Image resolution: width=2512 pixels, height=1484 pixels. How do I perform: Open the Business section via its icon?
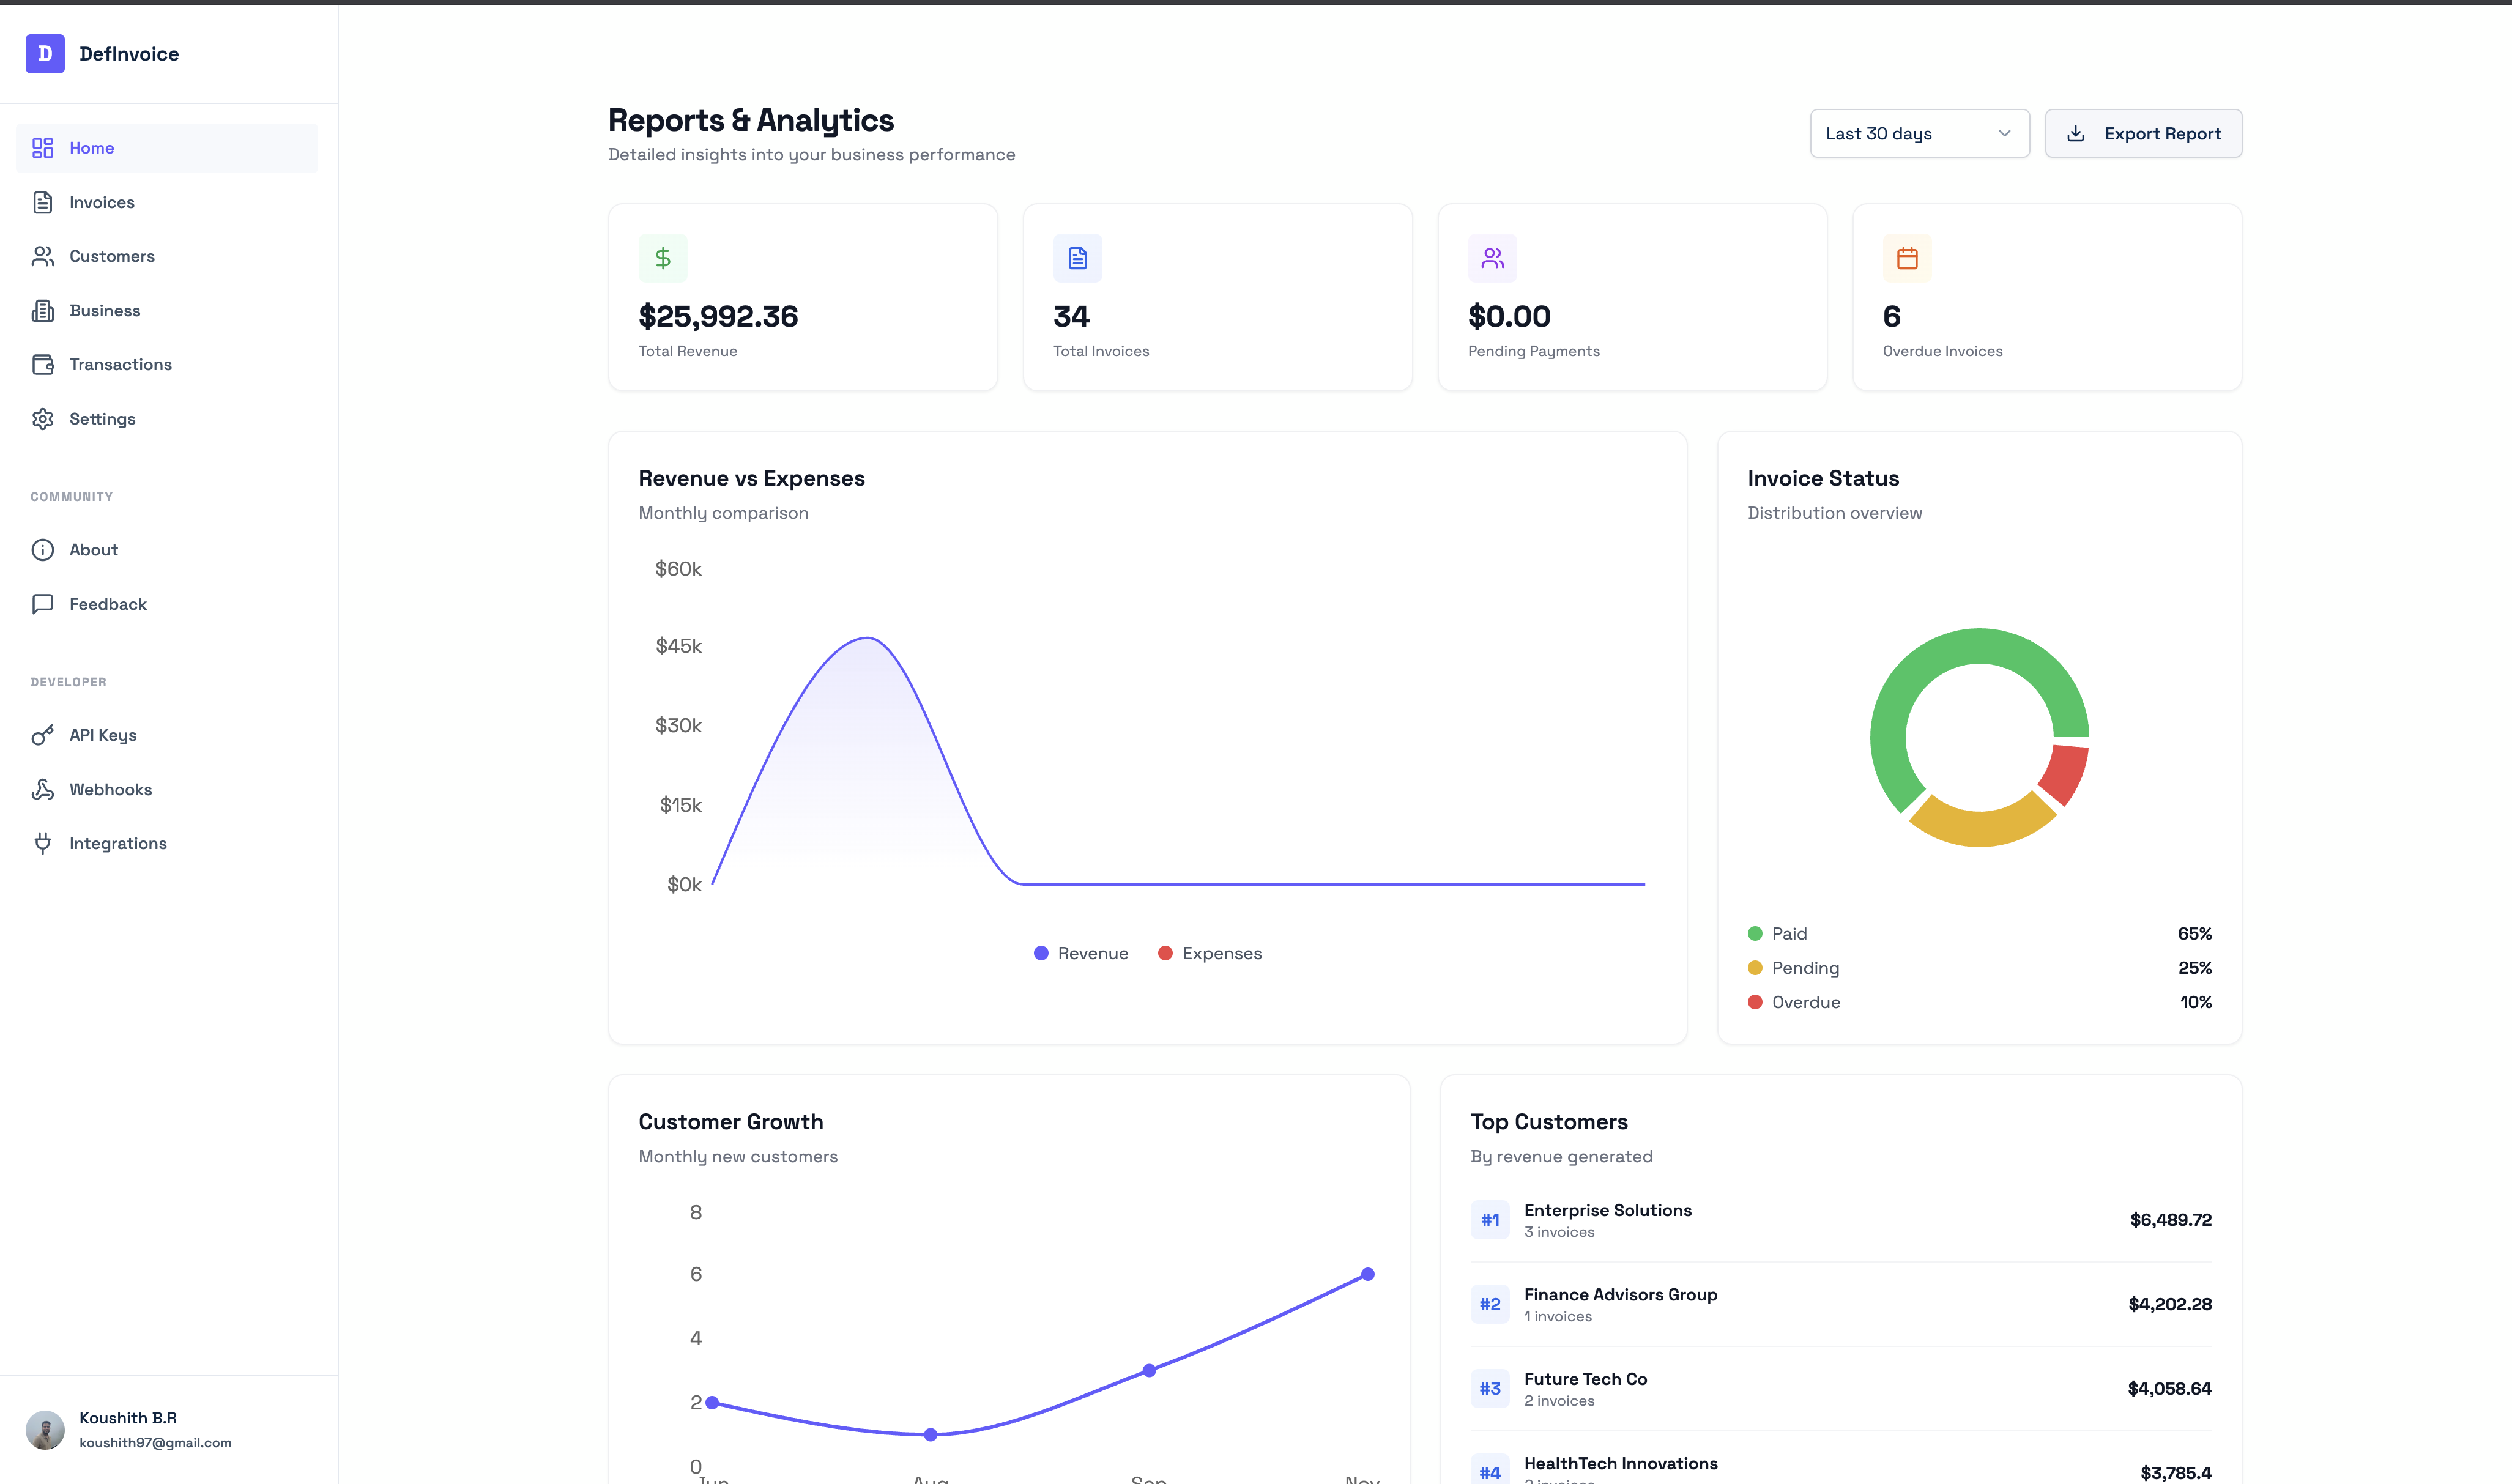(43, 310)
